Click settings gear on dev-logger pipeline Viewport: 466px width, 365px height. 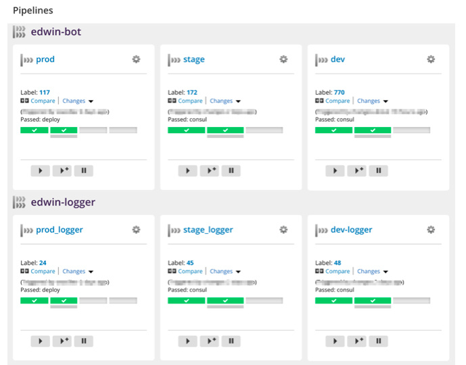pyautogui.click(x=431, y=230)
